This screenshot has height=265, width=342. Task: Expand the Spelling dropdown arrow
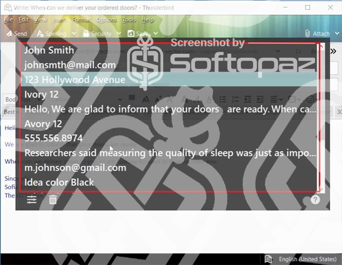point(74,33)
